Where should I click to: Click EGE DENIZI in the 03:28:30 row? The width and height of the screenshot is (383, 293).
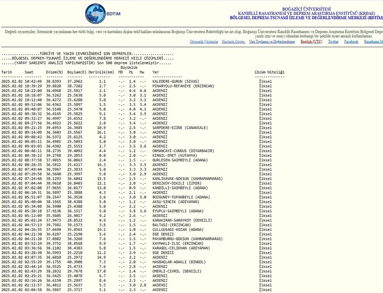click(x=163, y=253)
